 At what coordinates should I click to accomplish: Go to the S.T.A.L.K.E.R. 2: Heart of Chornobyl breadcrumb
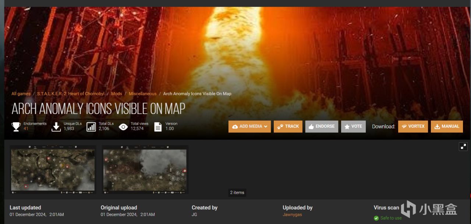click(x=71, y=94)
